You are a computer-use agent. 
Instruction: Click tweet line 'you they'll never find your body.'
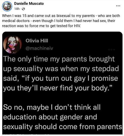click(58, 88)
